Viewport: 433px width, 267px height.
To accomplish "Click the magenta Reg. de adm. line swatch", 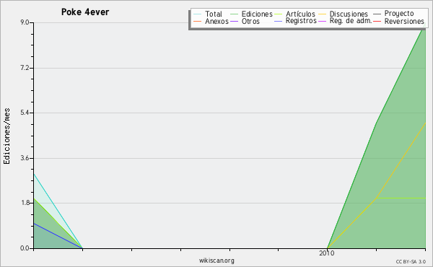I will coord(323,21).
